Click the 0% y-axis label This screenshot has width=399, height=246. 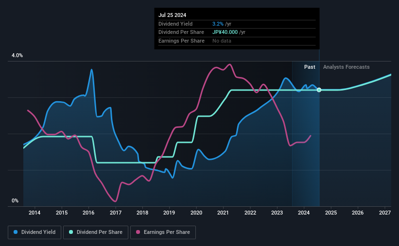(15, 200)
